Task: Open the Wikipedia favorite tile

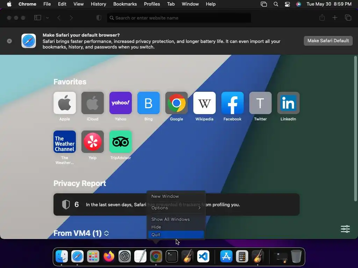Action: (204, 103)
